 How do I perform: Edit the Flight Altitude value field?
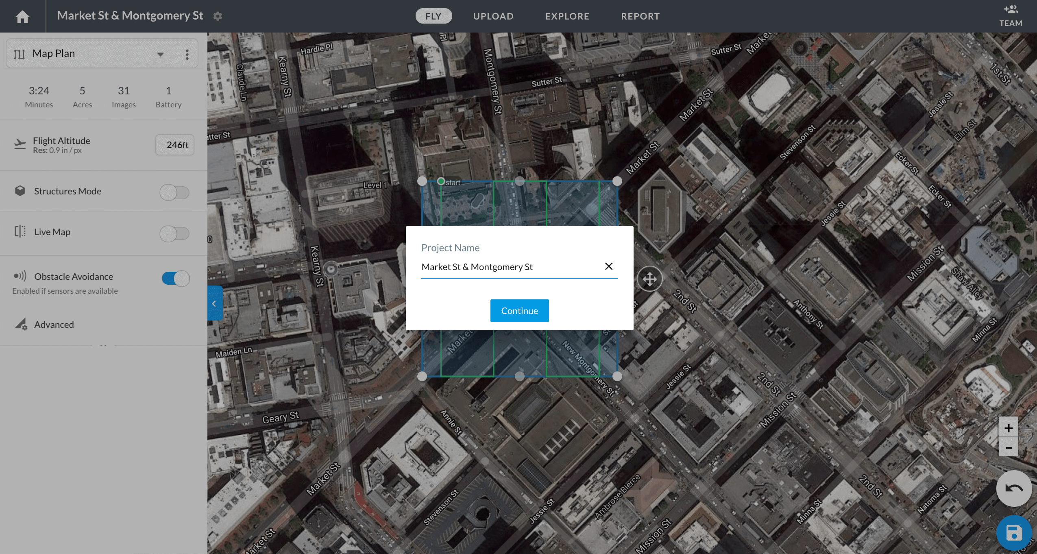pyautogui.click(x=175, y=145)
